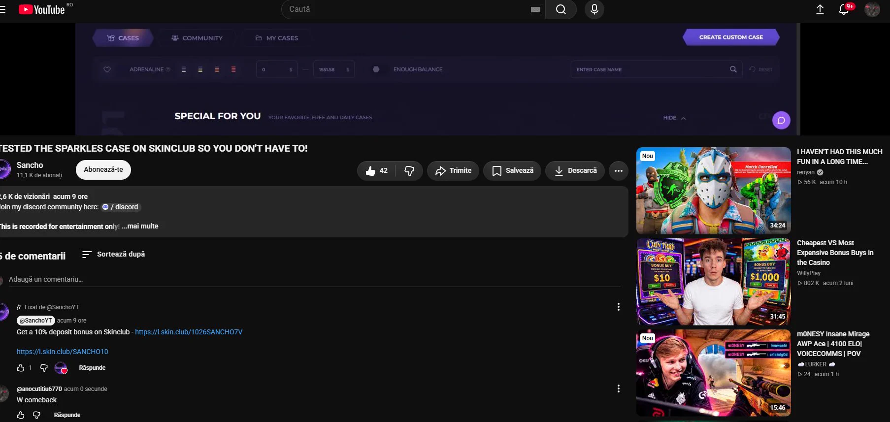890x422 pixels.
Task: Click Create Custom Case button
Action: tap(731, 37)
